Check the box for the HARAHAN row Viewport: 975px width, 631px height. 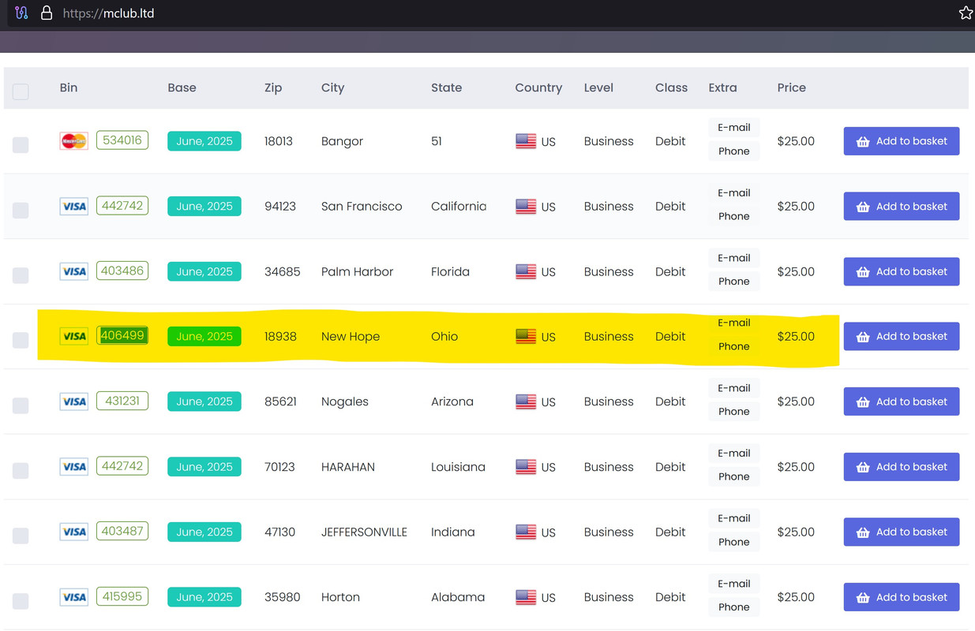(x=21, y=470)
